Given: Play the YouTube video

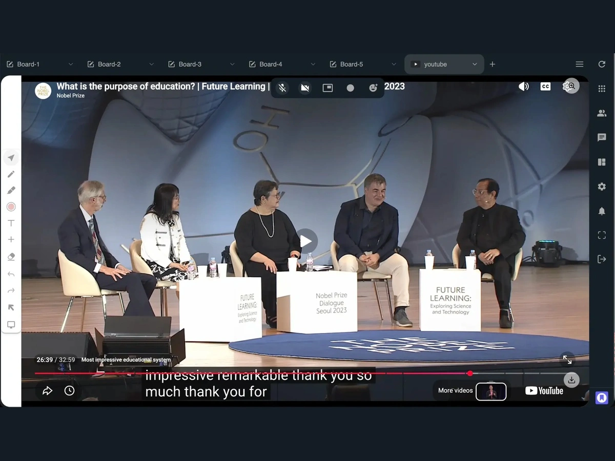Looking at the screenshot, I should [306, 241].
